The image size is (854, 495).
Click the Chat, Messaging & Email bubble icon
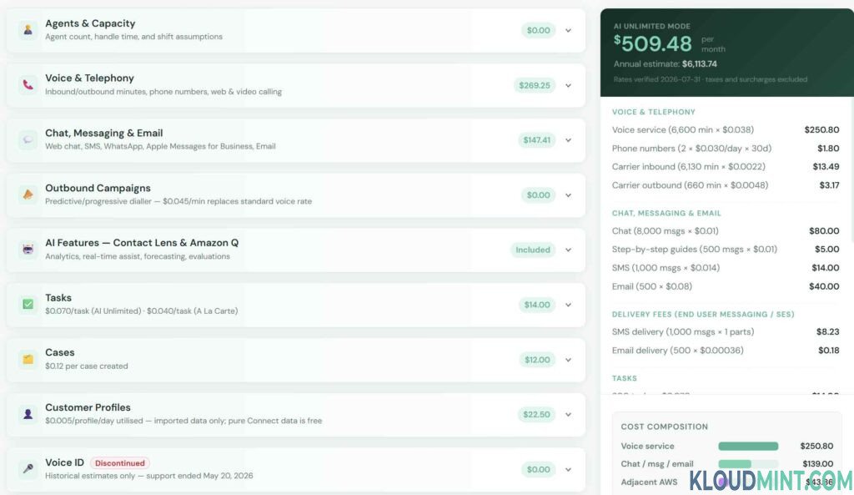click(28, 139)
